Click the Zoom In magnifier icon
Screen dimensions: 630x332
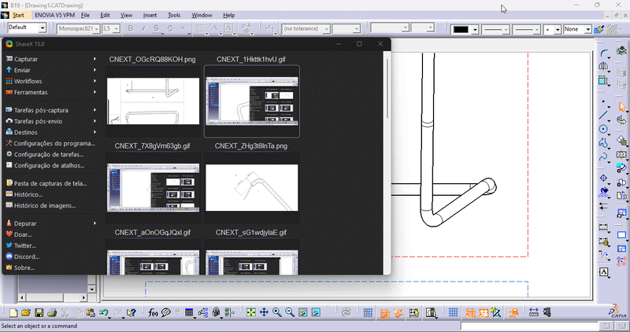tap(277, 312)
